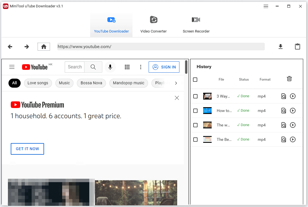Clear history using the trash icon

pos(289,79)
